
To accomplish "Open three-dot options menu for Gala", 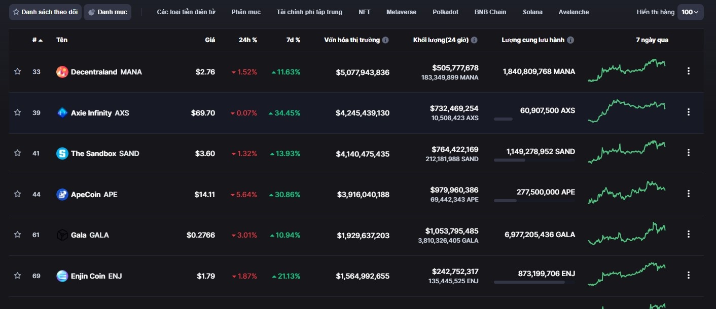I will tap(688, 234).
